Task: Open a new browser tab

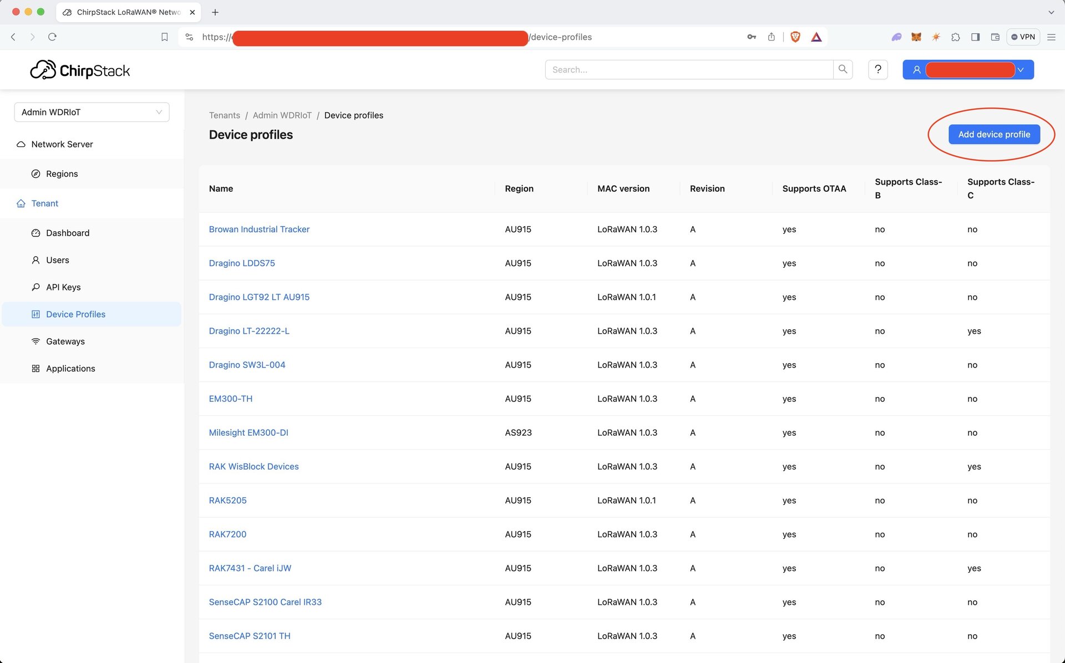Action: click(215, 12)
